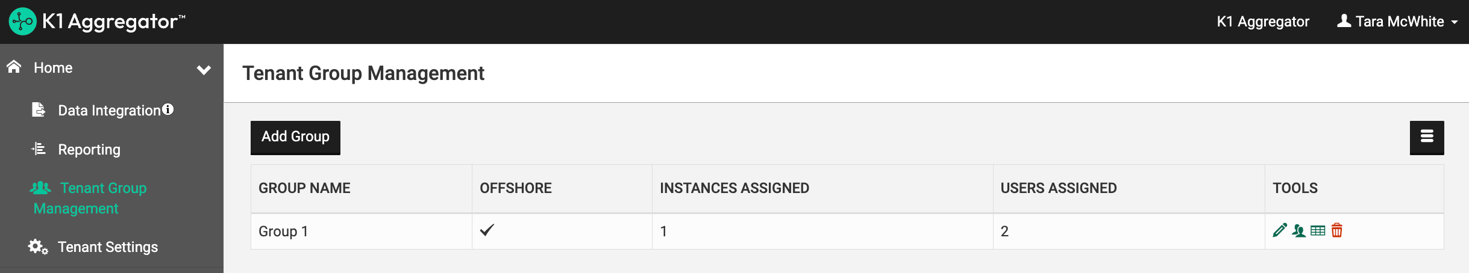
Task: Delete Group 1 with the trash icon
Action: click(x=1336, y=230)
